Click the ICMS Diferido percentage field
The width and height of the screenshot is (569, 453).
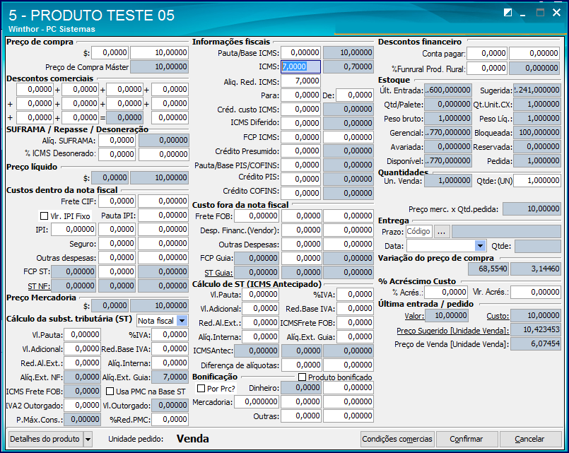click(301, 123)
